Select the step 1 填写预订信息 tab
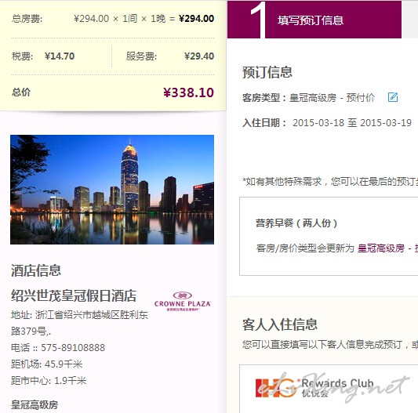 click(x=314, y=20)
